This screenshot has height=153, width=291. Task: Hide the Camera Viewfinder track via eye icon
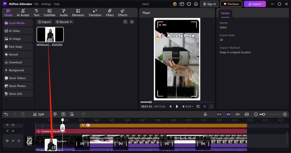pos(13,131)
